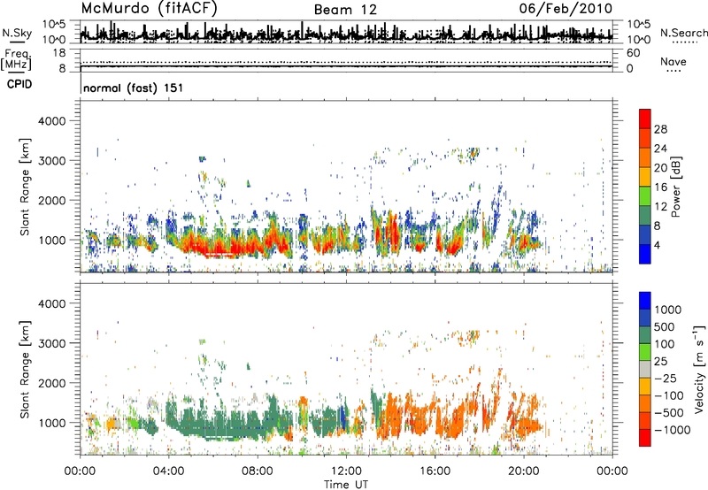Click '3000' on the Power panel range axis
708x490 pixels.
pyautogui.click(x=52, y=161)
